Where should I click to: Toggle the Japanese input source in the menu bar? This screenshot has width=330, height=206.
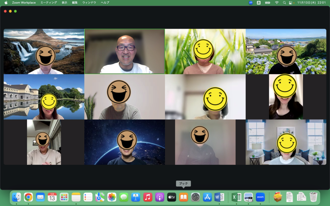coord(259,3)
